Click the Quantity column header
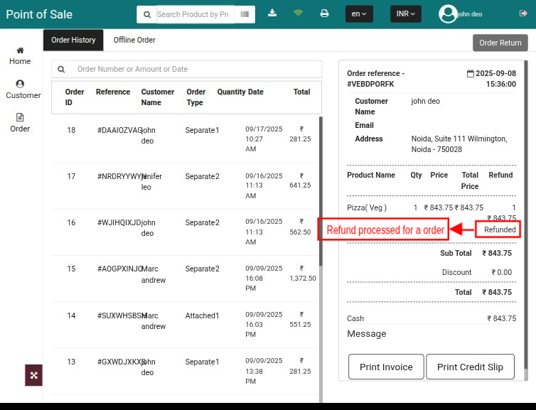 click(232, 92)
